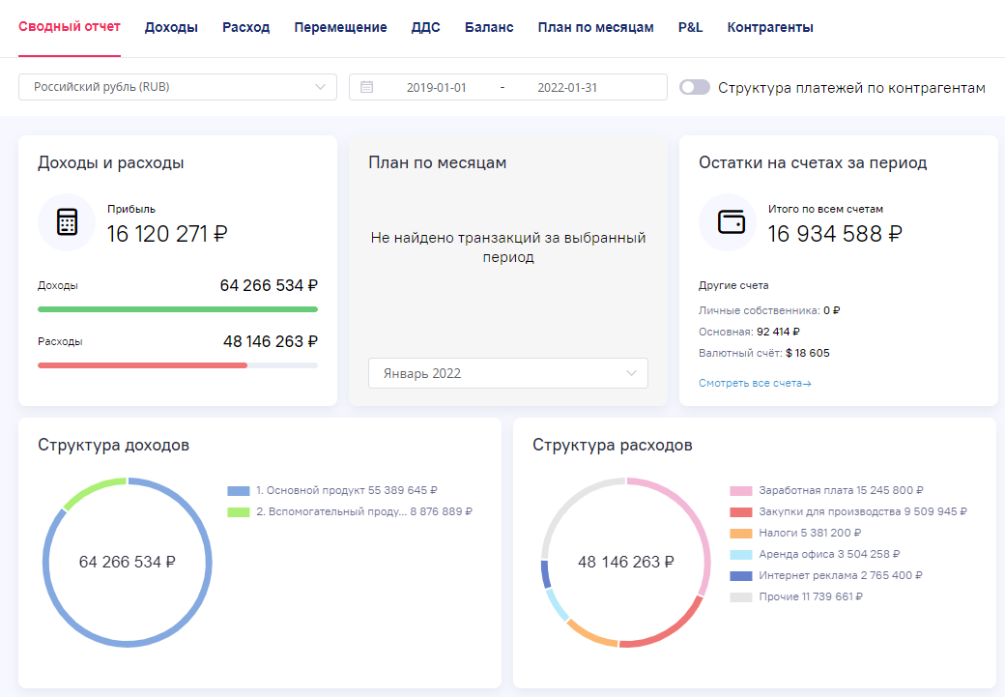
Task: Open the Январь 2022 month dropdown
Action: [507, 373]
